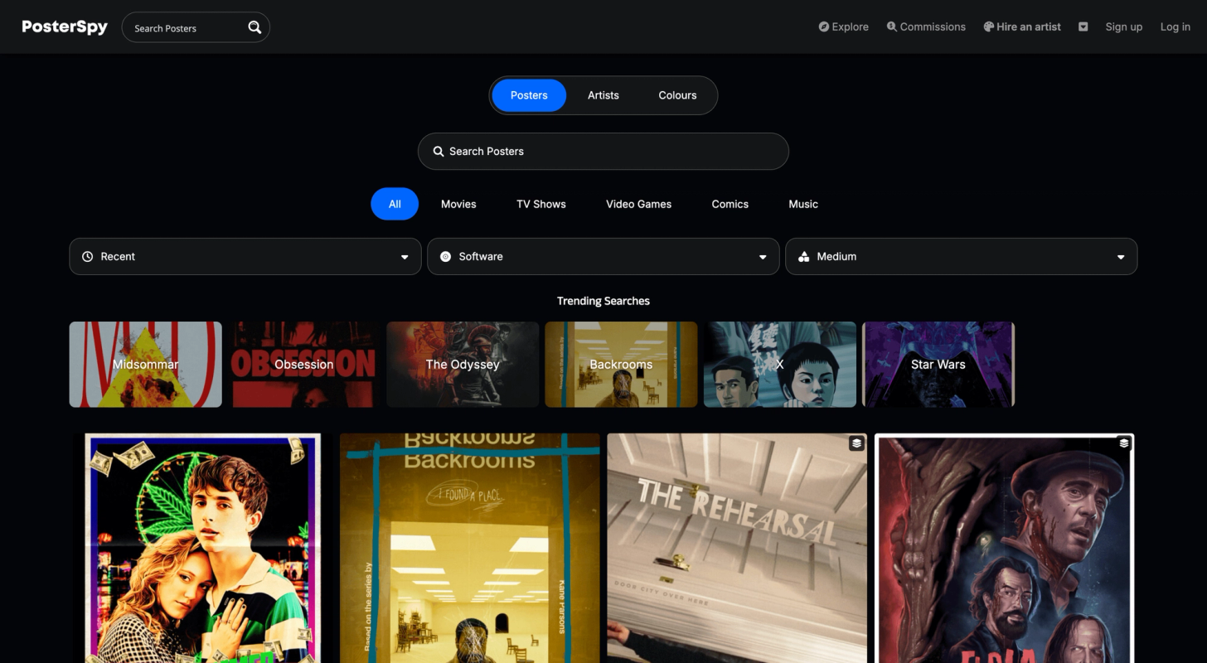Click Sign up in header

click(1123, 27)
